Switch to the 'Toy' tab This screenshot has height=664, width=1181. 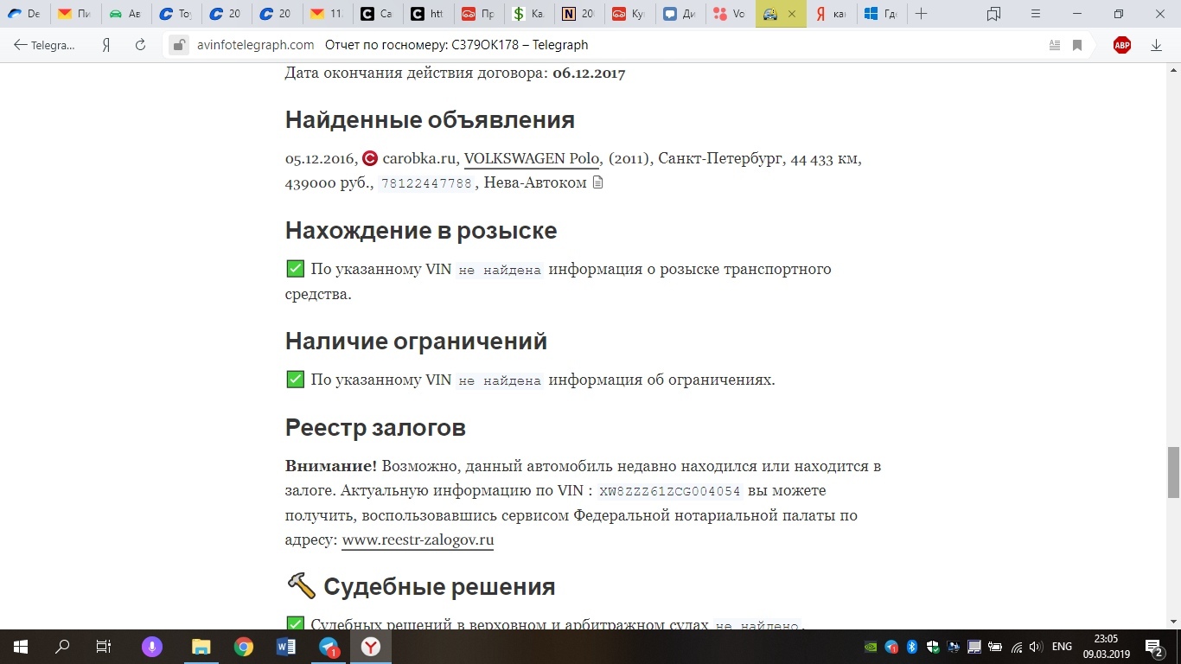pos(176,14)
